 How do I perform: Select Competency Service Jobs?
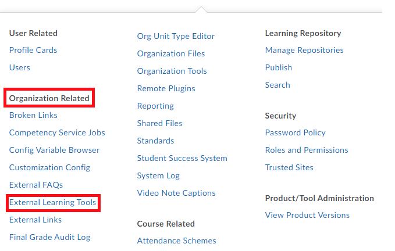tap(57, 132)
